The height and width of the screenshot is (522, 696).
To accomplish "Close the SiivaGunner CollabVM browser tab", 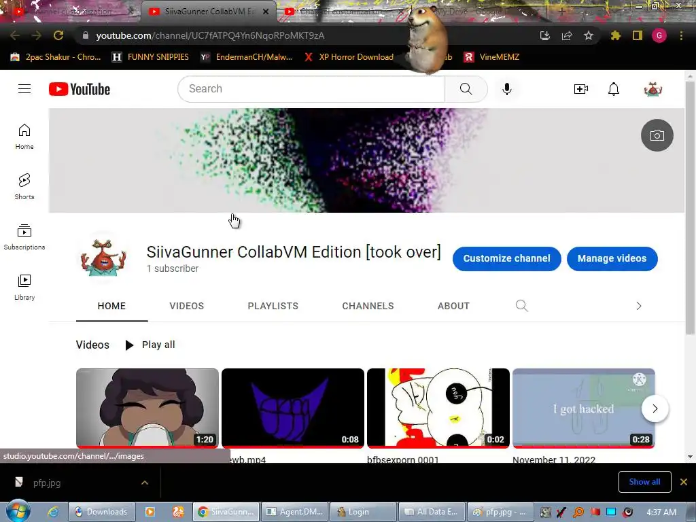I will pos(266,12).
